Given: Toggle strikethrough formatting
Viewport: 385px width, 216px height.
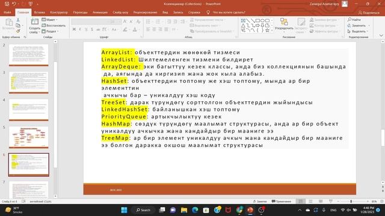Looking at the screenshot, I should [98, 29].
